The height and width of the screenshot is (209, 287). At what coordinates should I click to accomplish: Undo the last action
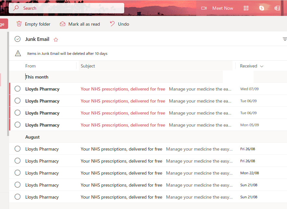120,24
